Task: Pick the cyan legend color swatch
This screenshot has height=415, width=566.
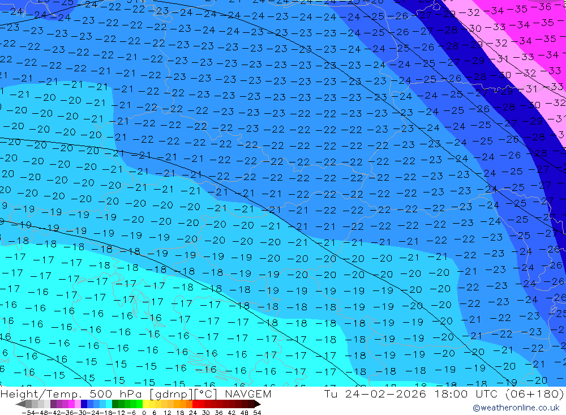Action: pyautogui.click(x=109, y=404)
